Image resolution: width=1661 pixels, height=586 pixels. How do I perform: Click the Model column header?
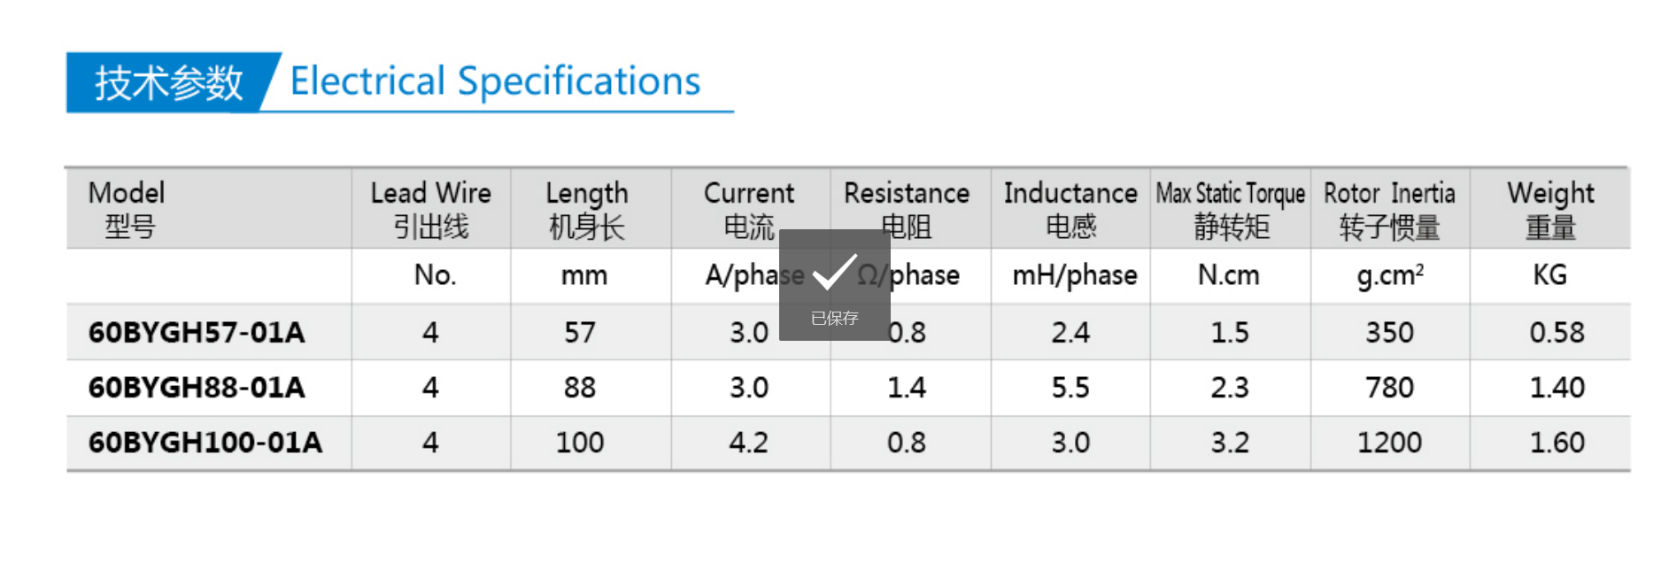[x=127, y=209]
